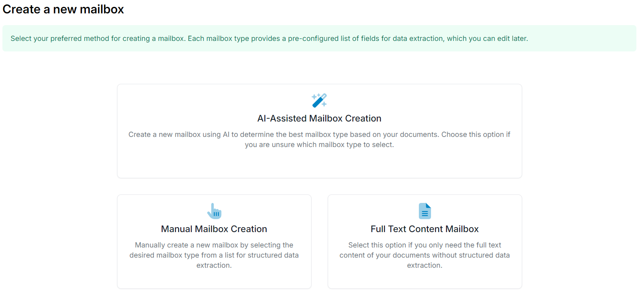Click the Full Text card description text
Viewport: 638px width, 305px height.
click(424, 255)
